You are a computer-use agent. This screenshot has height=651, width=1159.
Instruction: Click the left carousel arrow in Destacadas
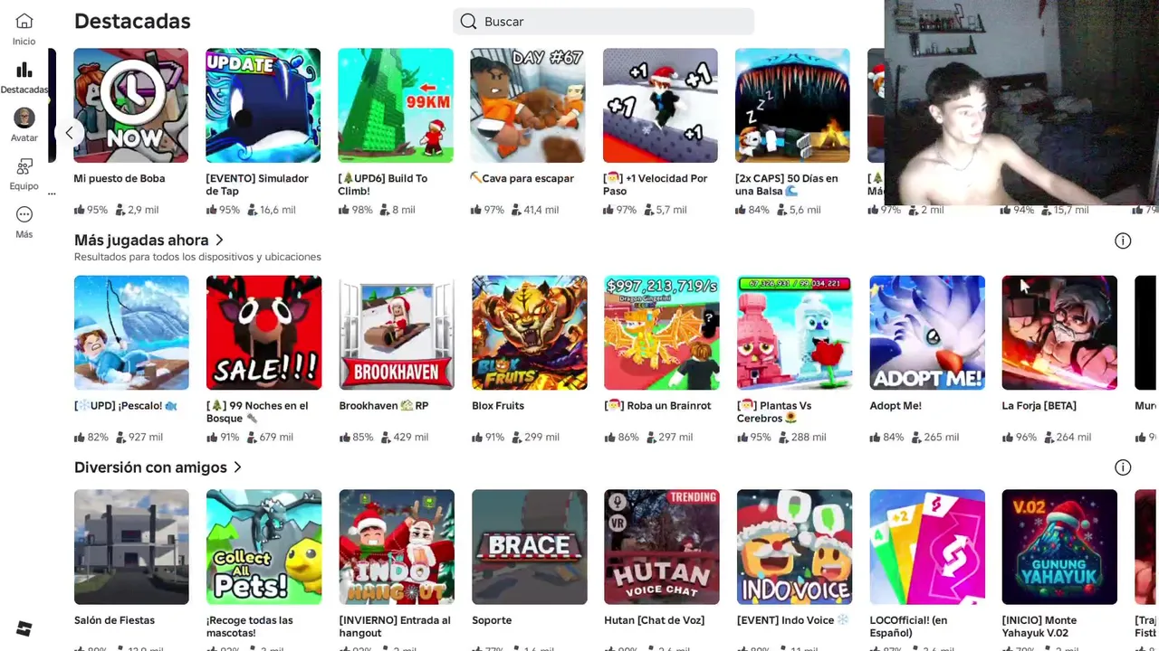coord(69,133)
